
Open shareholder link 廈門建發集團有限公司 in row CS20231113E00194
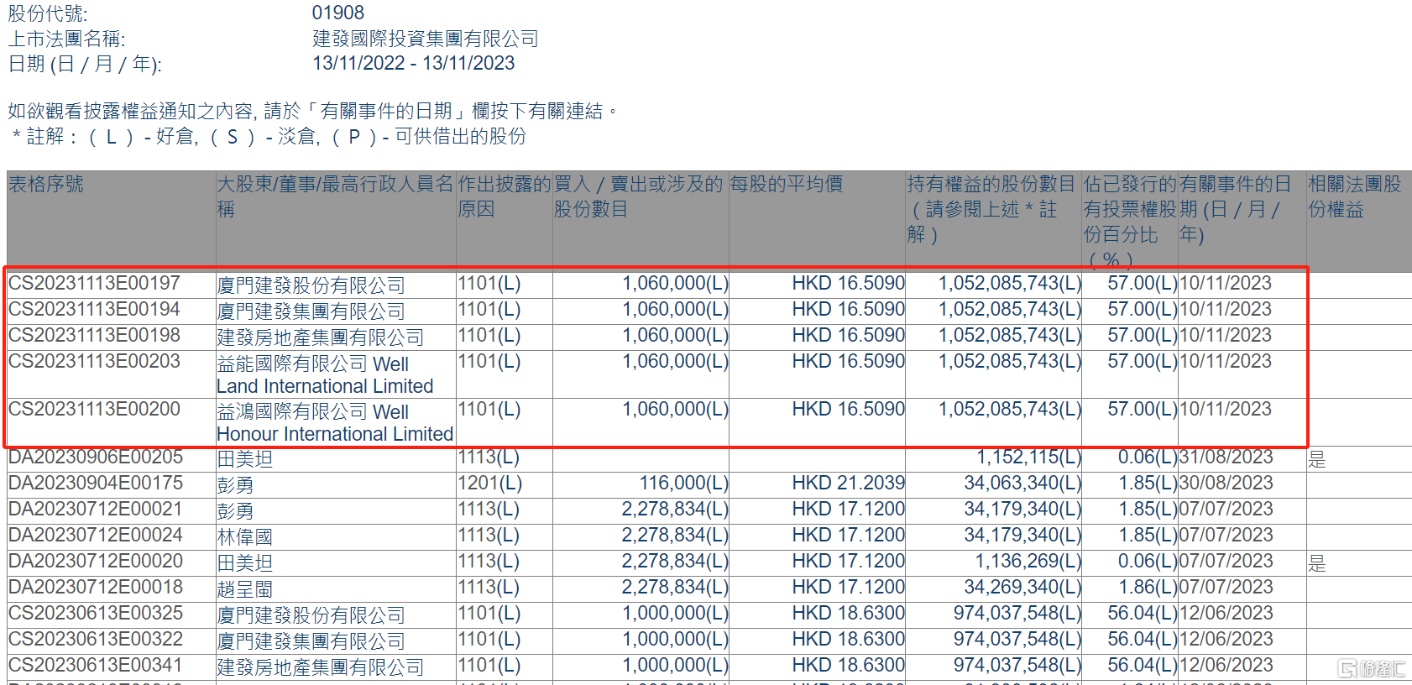click(311, 311)
